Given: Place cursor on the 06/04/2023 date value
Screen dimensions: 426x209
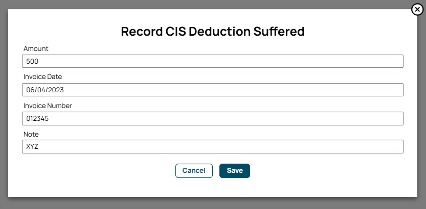Looking at the screenshot, I should click(x=45, y=90).
